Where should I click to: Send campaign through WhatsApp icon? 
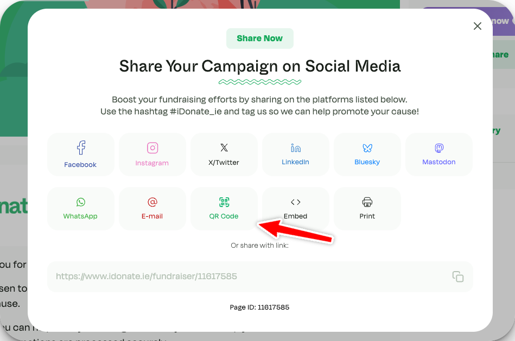tap(81, 202)
